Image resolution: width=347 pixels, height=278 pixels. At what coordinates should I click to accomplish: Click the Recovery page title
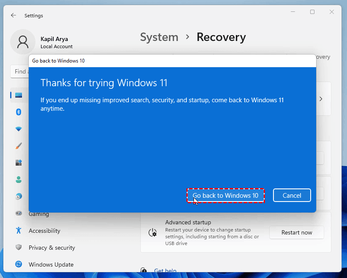(x=221, y=37)
